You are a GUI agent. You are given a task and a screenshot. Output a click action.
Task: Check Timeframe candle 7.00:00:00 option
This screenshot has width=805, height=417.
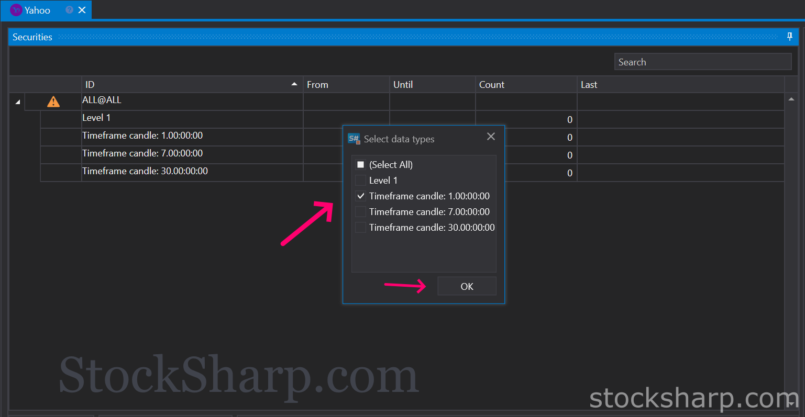click(x=360, y=212)
